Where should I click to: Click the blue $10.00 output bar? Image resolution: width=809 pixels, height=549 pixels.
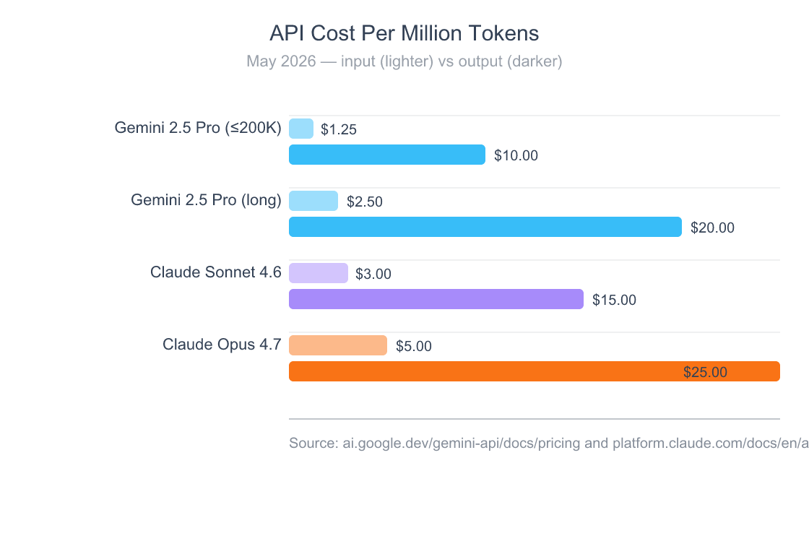click(x=387, y=155)
